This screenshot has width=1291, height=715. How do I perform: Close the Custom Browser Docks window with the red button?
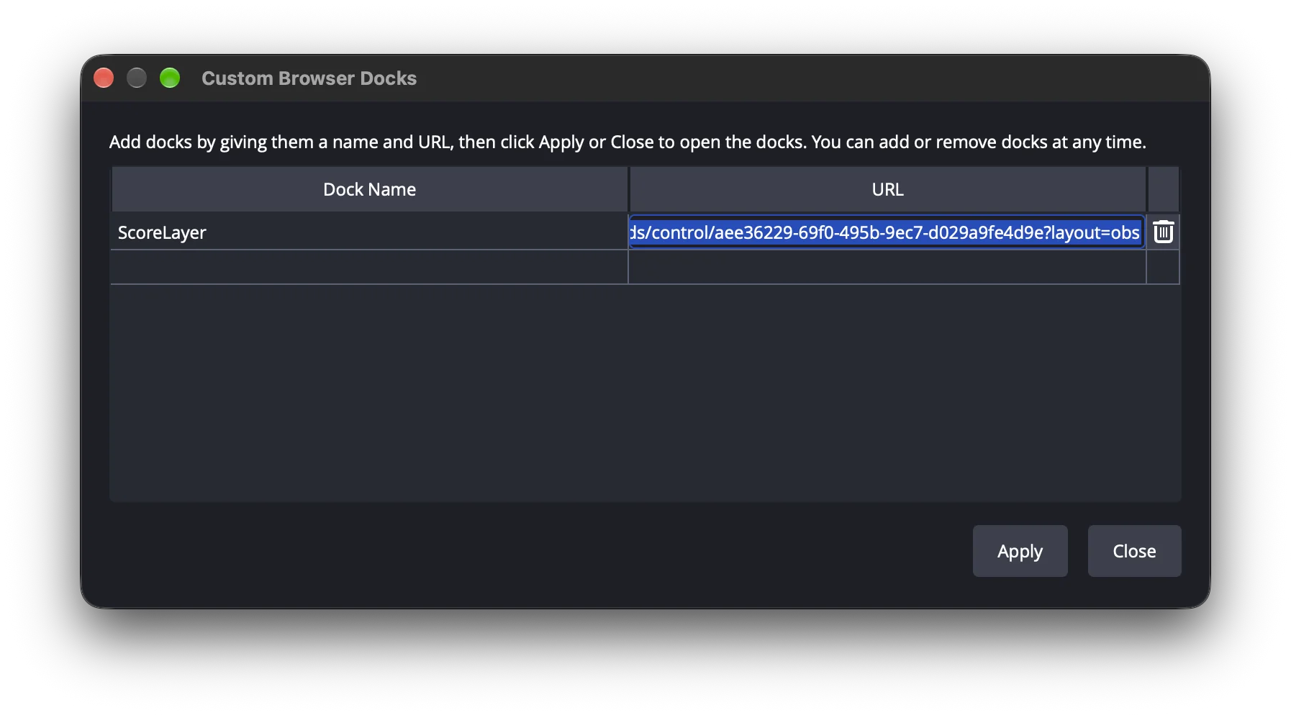tap(104, 78)
